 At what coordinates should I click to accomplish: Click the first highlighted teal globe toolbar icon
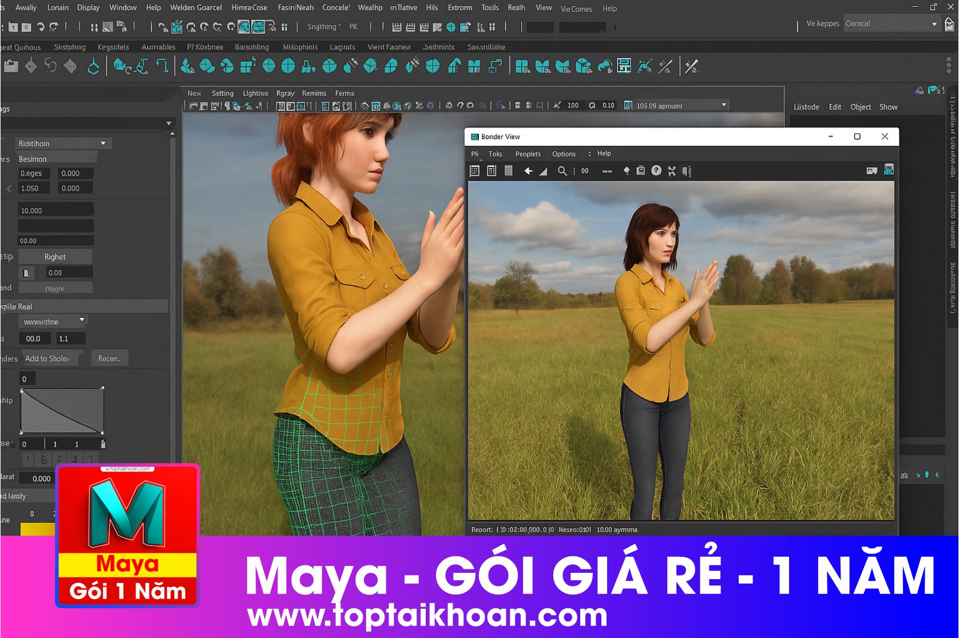pos(244,26)
